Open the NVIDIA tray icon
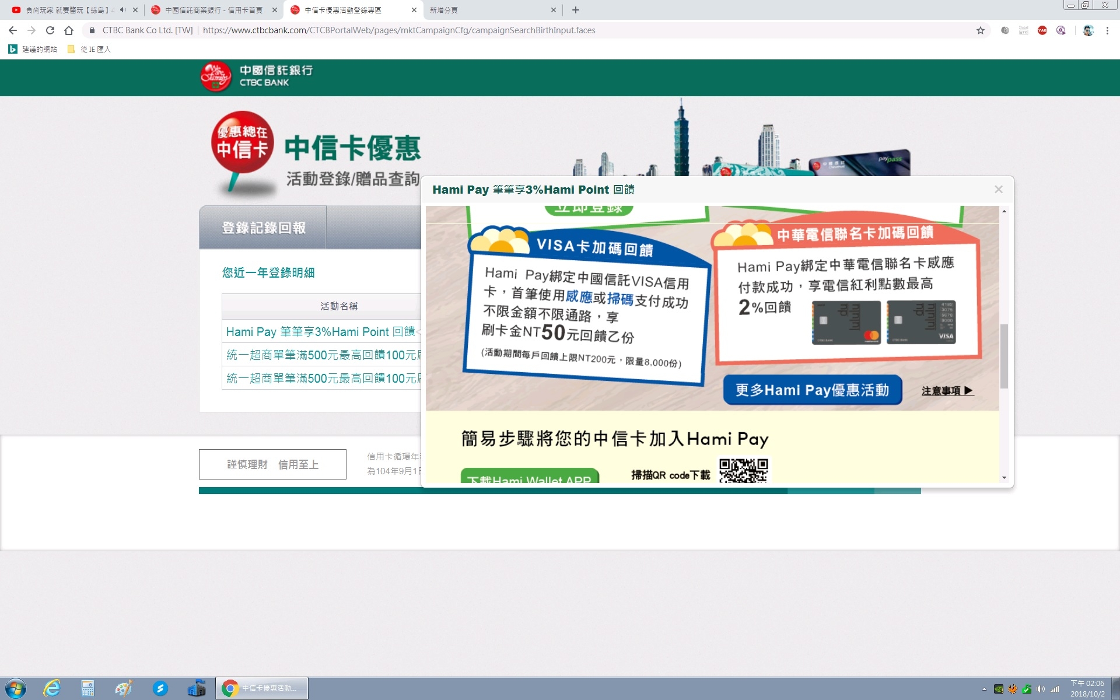The width and height of the screenshot is (1120, 700). (x=999, y=689)
